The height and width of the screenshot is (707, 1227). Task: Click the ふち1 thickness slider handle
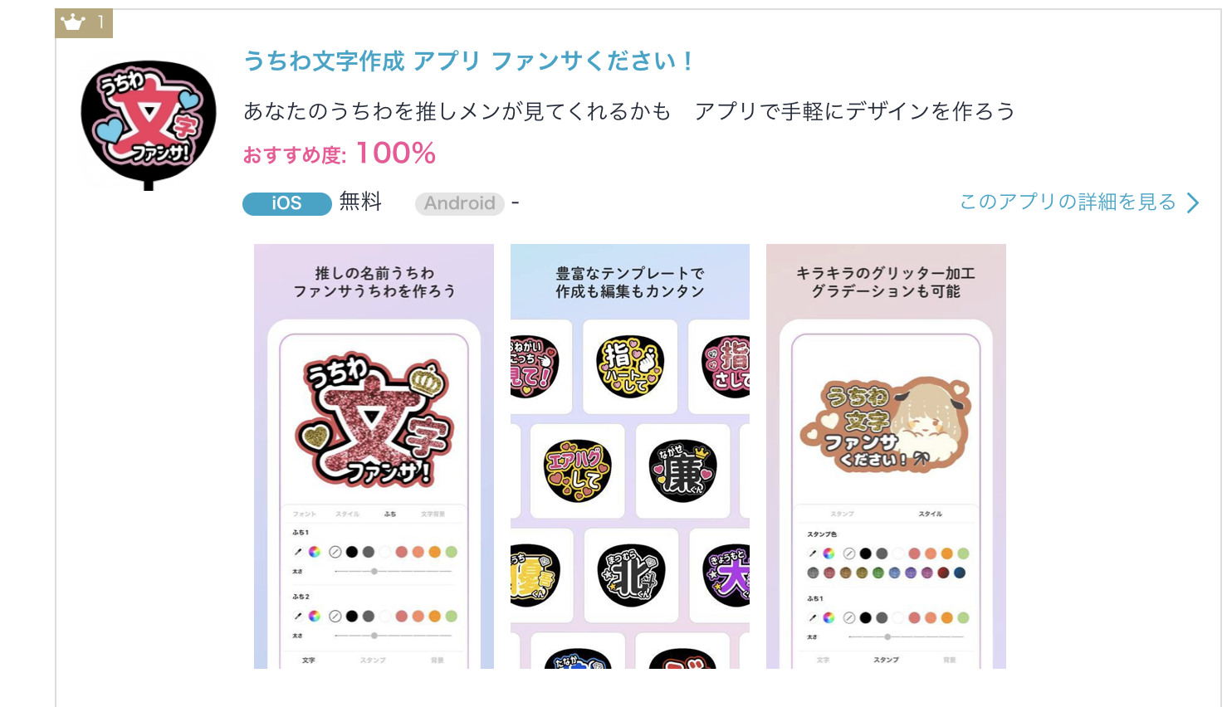click(x=374, y=571)
